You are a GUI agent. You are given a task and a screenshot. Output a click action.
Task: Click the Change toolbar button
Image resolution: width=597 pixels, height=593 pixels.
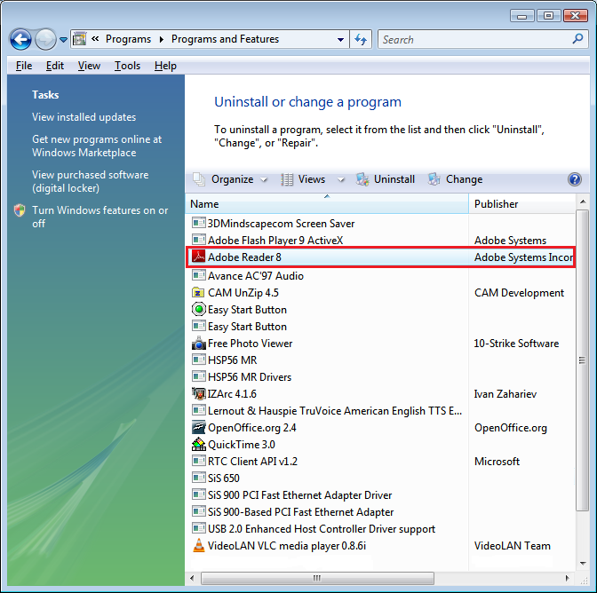click(456, 179)
